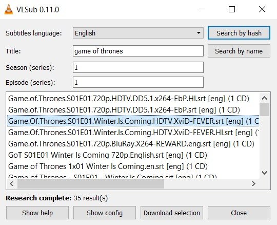Open the Subtitles language dropdown

(x=138, y=33)
